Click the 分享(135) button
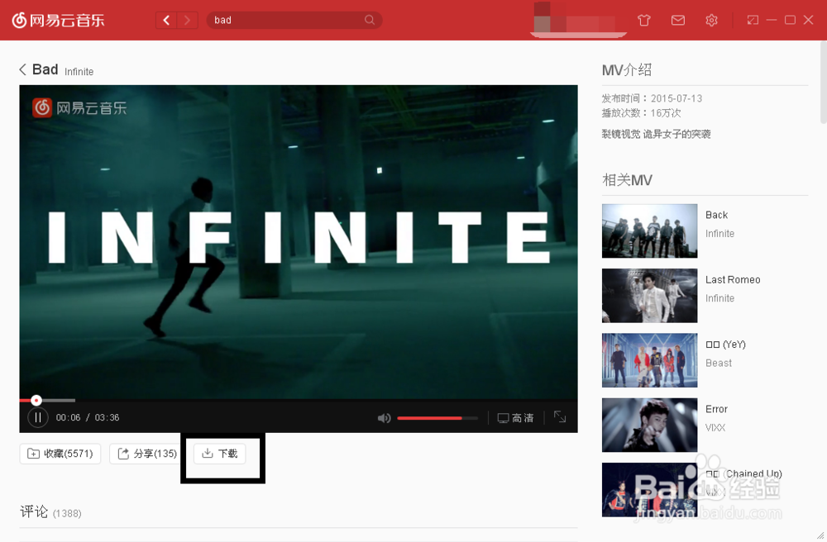827x542 pixels. (x=146, y=454)
